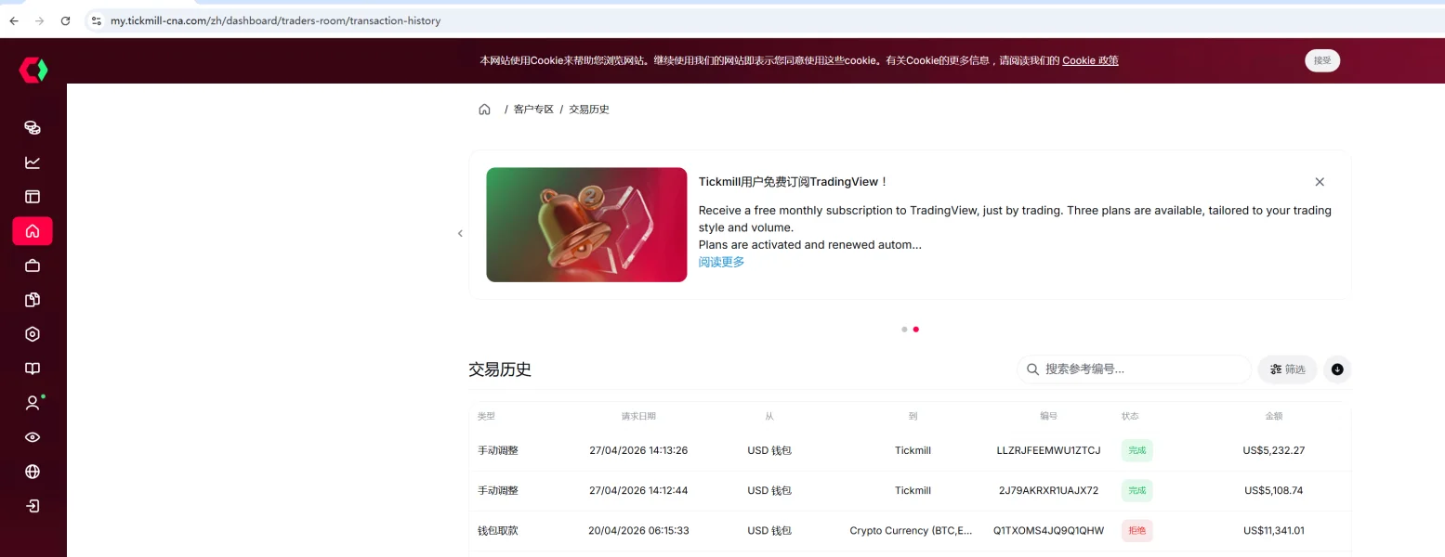Click the Tickmill logo in the sidebar

[x=33, y=70]
